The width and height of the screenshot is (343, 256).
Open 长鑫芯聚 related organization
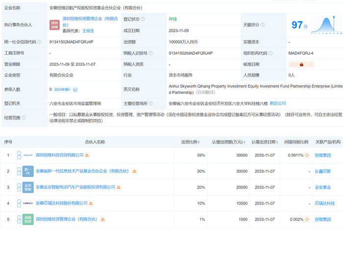(323, 171)
